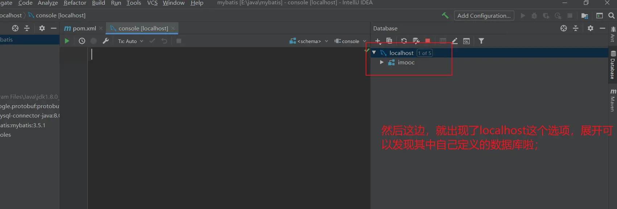This screenshot has width=617, height=209.
Task: Close the pom.xml tab
Action: tap(101, 28)
